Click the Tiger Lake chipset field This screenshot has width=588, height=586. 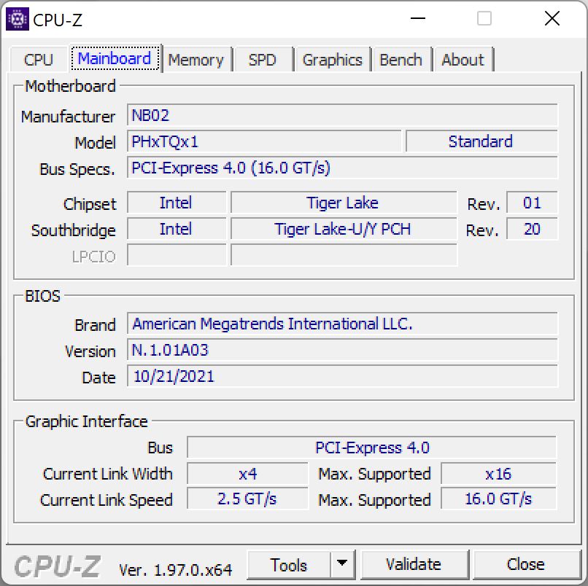tap(344, 203)
